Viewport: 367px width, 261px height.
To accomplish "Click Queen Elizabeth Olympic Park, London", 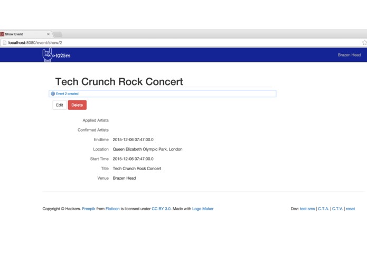I will 147,150.
